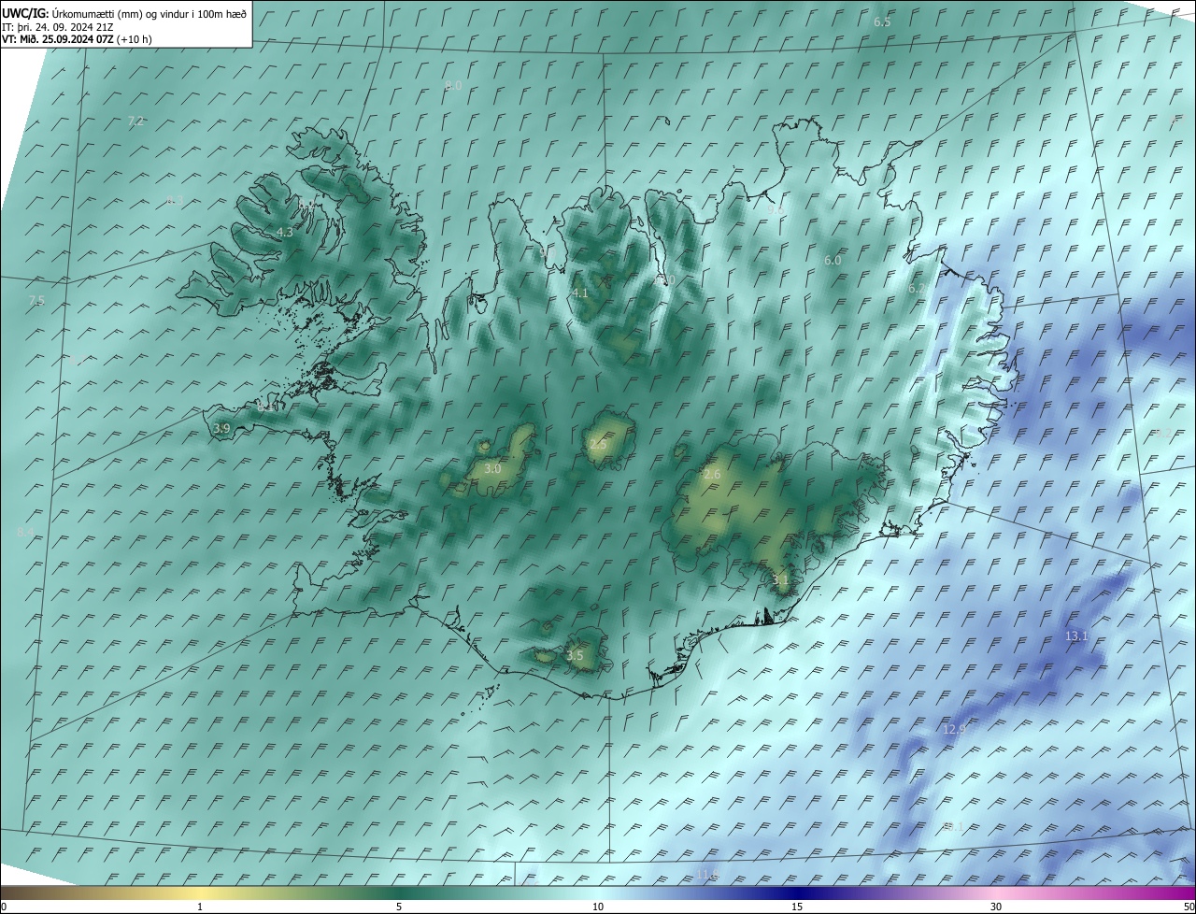The image size is (1196, 914).
Task: Click the colorbar tick label 1
Action: (x=200, y=907)
